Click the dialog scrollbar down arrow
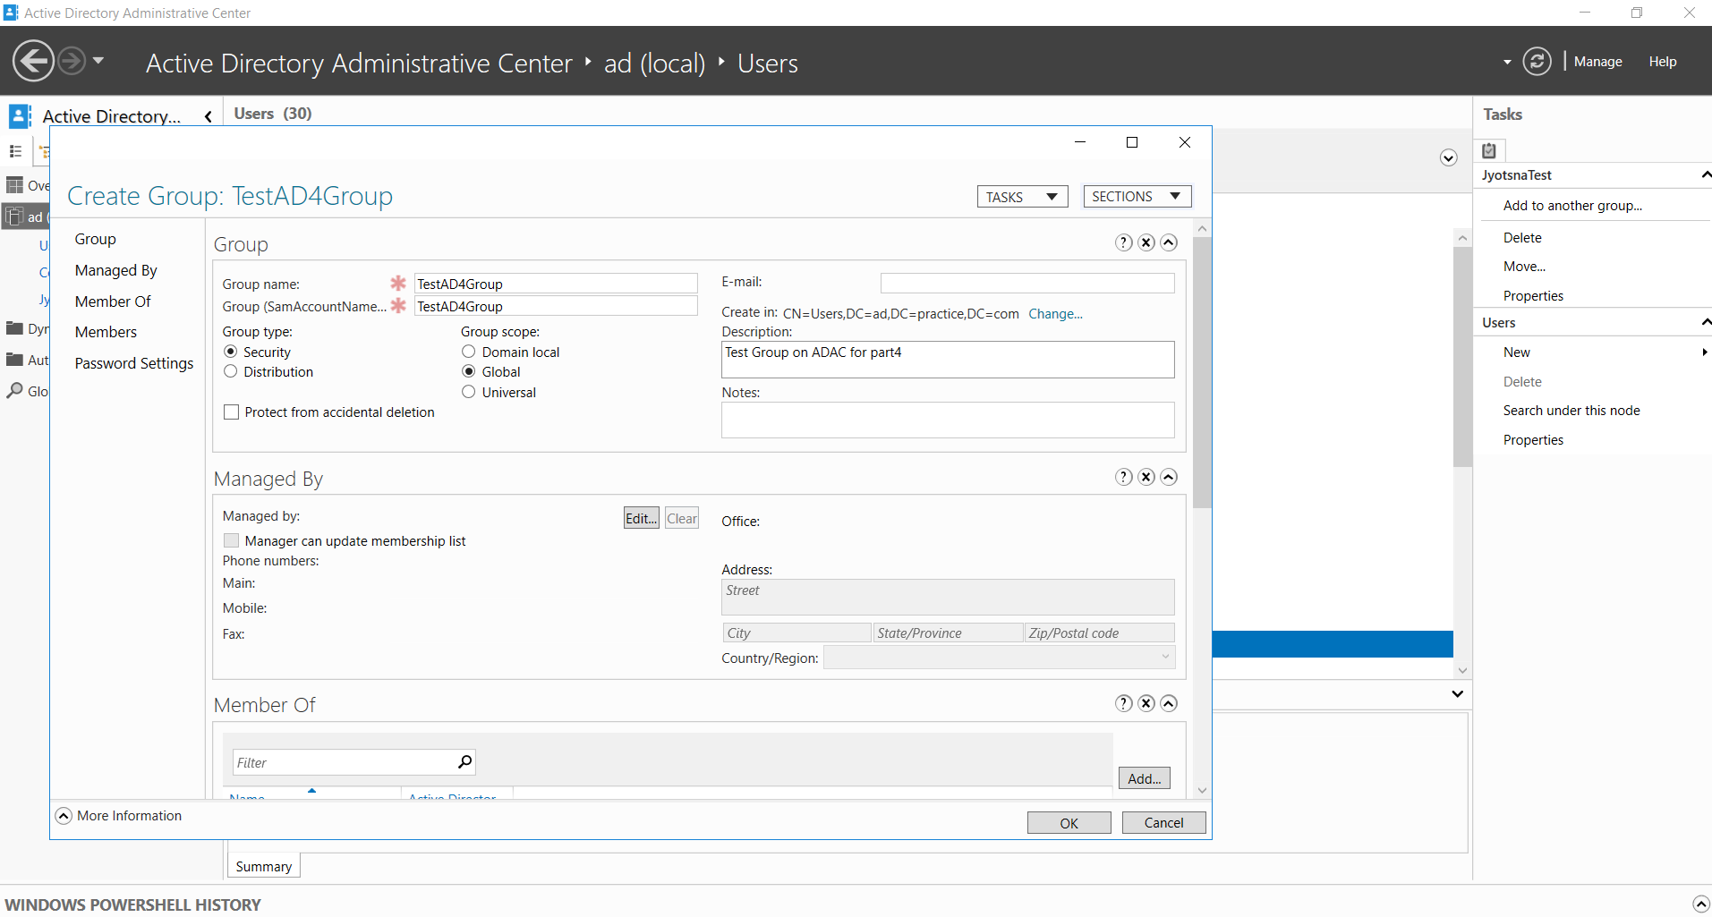 [x=1202, y=791]
